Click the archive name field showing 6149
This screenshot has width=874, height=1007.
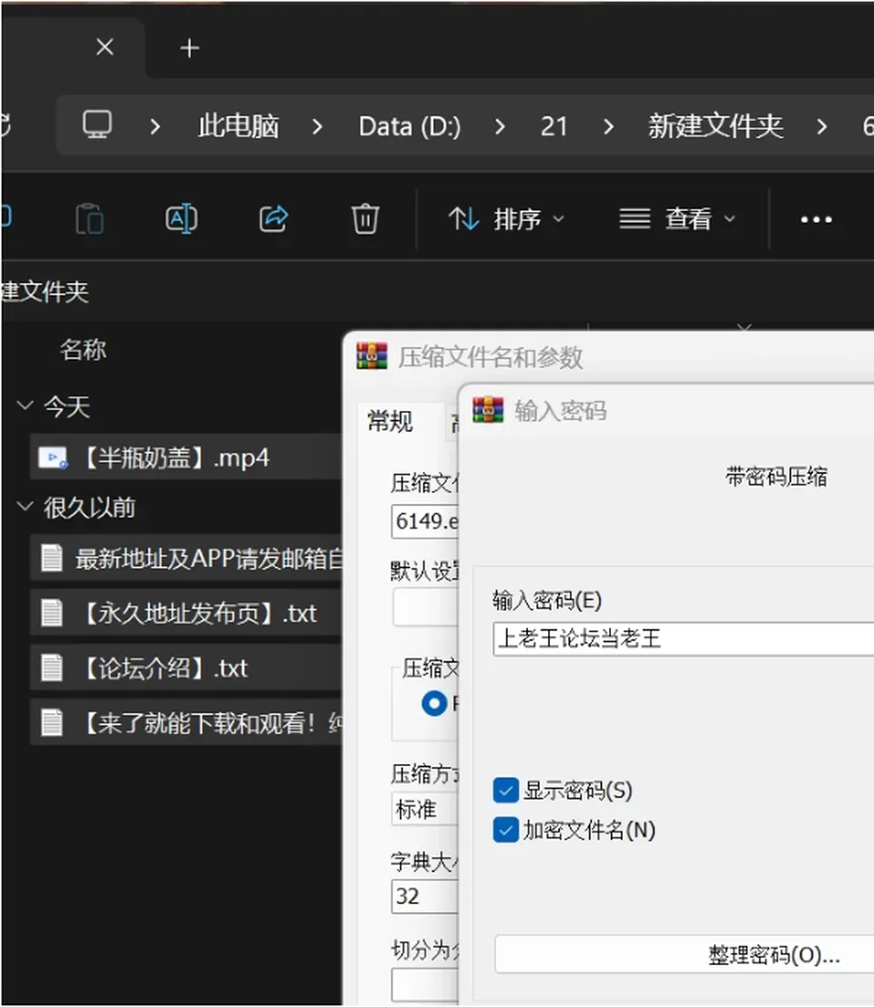(x=425, y=521)
